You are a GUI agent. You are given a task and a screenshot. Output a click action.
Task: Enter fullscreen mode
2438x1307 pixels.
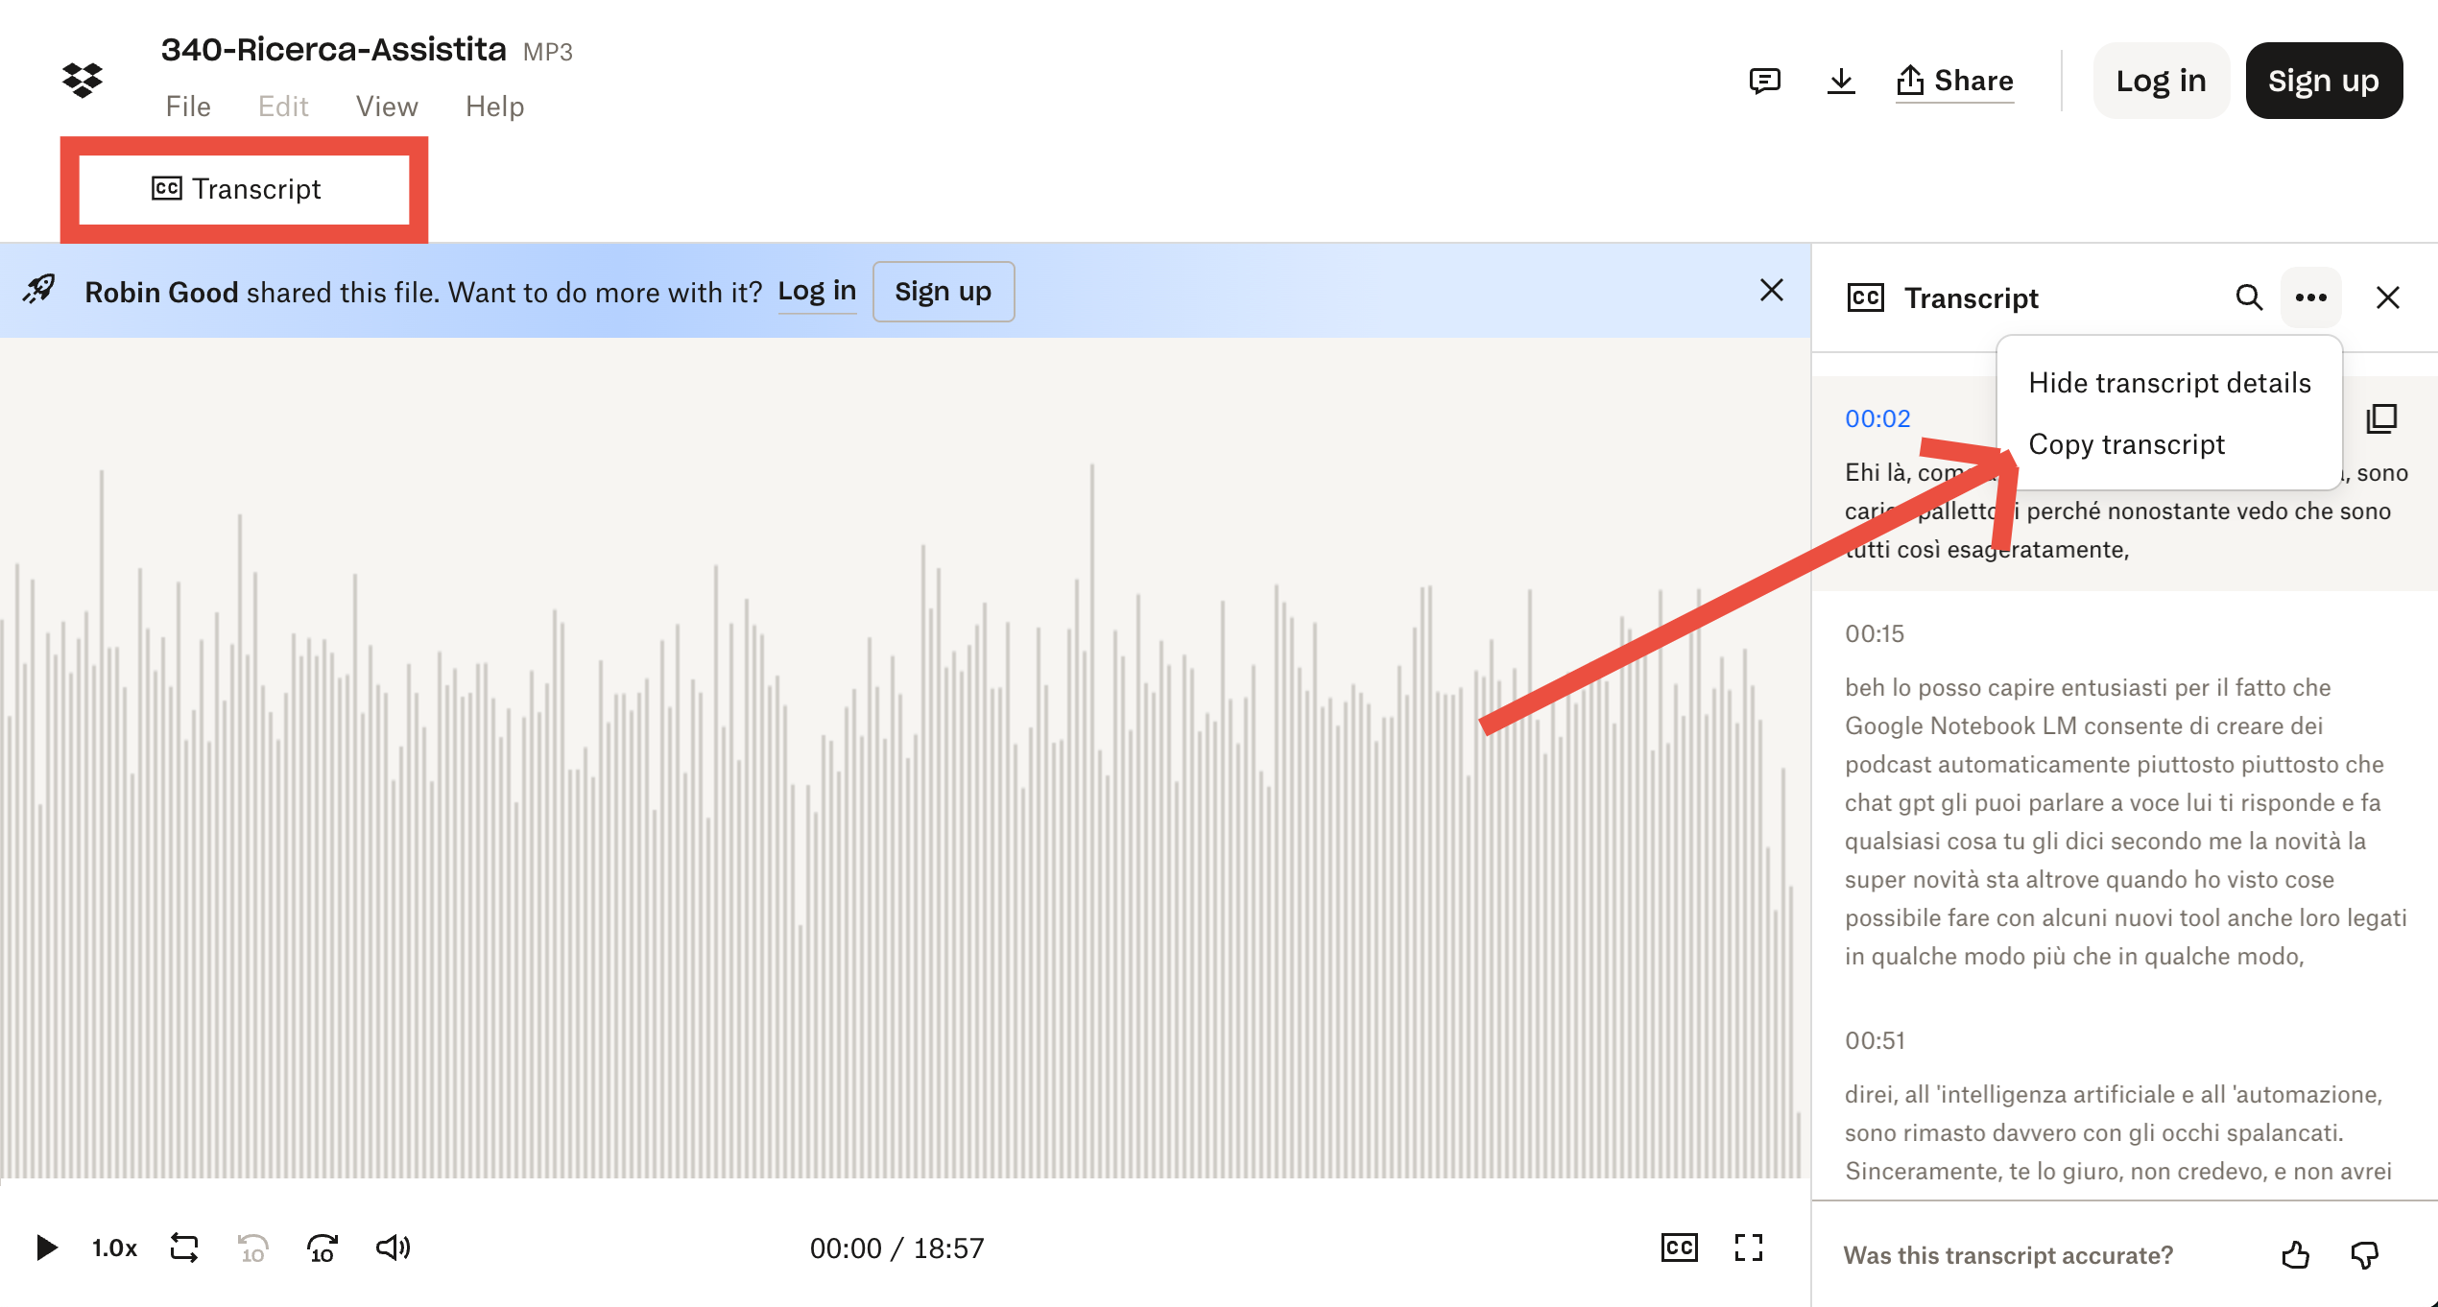click(1748, 1248)
